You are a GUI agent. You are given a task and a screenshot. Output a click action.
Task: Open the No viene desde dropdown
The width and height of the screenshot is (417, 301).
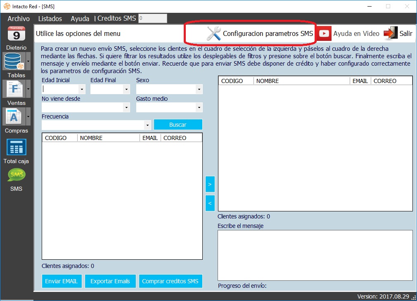(x=127, y=108)
